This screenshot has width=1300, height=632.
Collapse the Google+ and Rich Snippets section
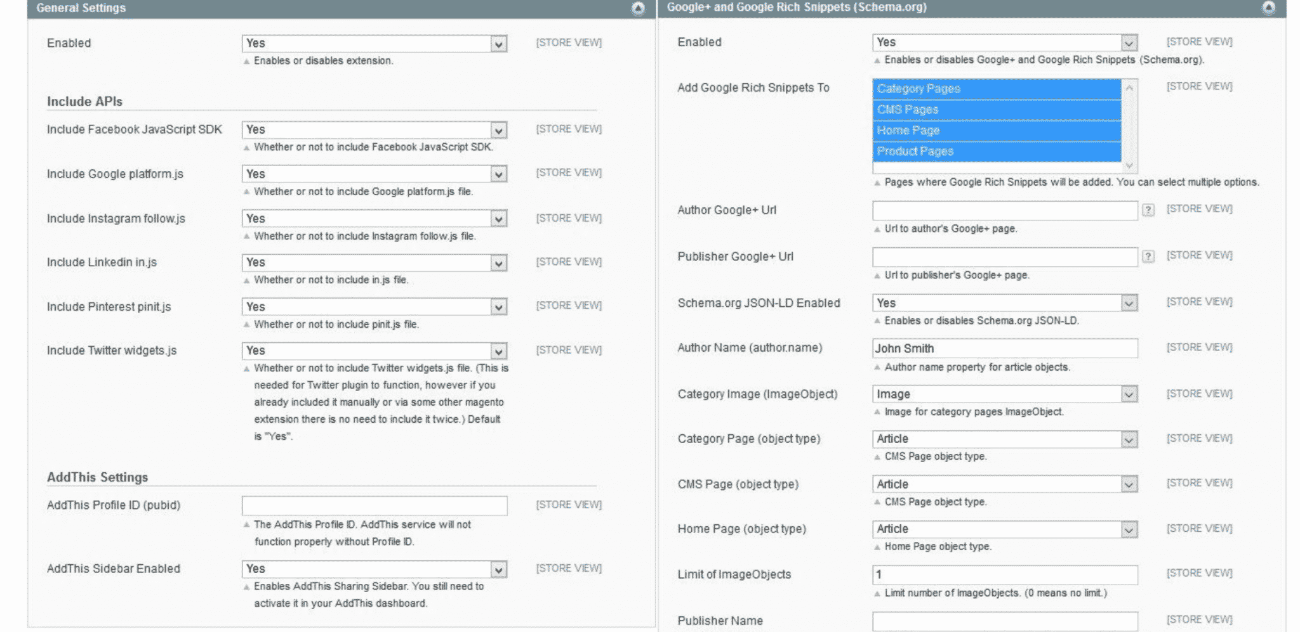[1268, 8]
